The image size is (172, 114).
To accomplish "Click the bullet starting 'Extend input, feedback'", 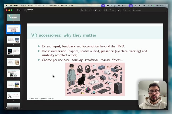I will tap(83, 46).
